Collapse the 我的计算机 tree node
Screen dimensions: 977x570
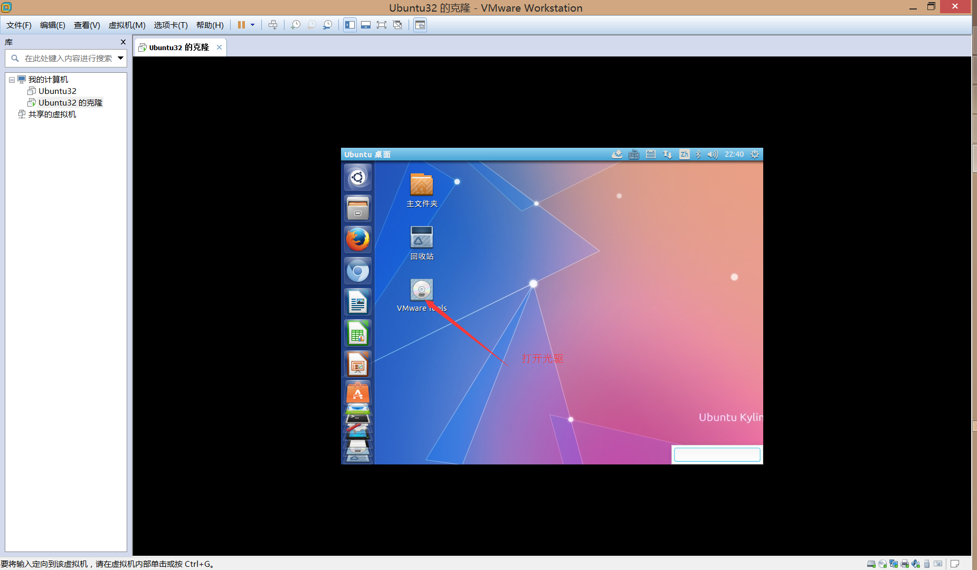(12, 80)
